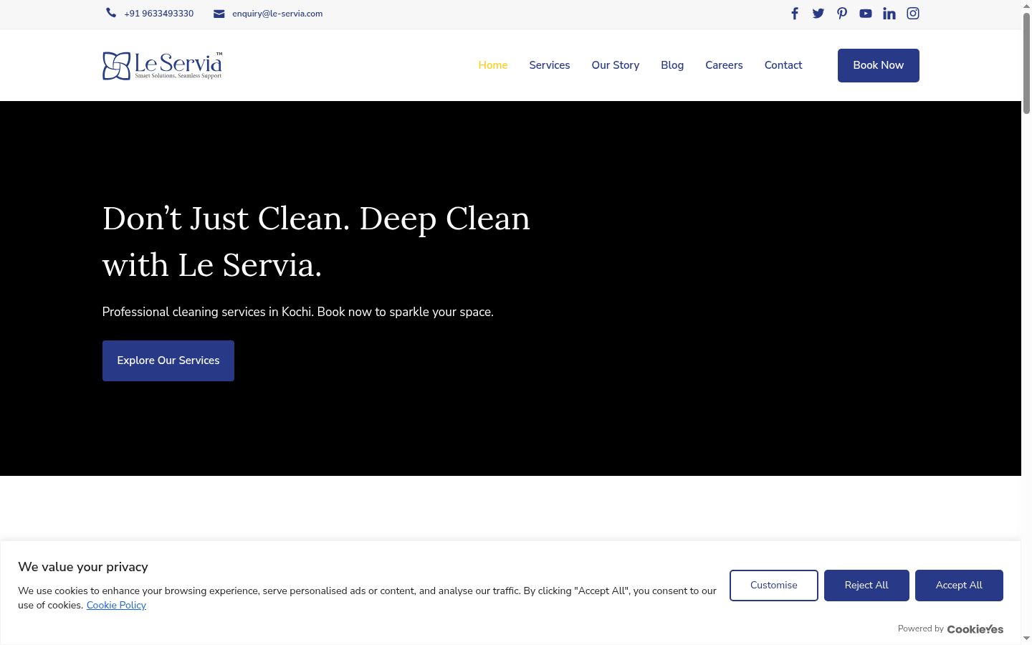Open the Services menu item

pos(550,65)
